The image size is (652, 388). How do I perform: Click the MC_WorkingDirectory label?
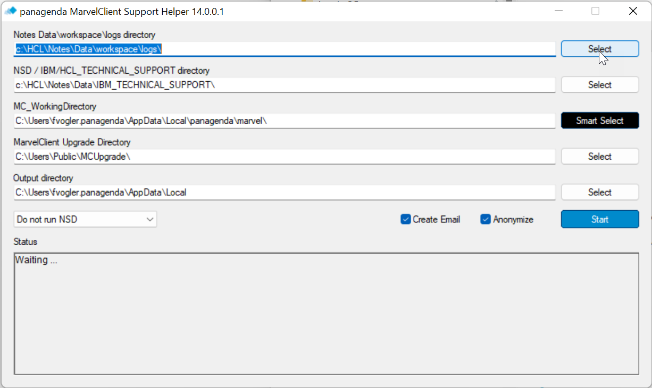point(55,107)
